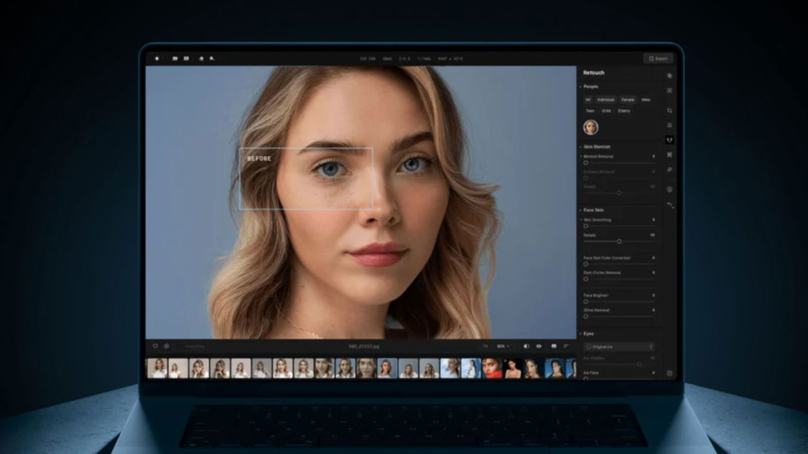Image resolution: width=808 pixels, height=454 pixels.
Task: Select the Female people filter
Action: coord(628,99)
